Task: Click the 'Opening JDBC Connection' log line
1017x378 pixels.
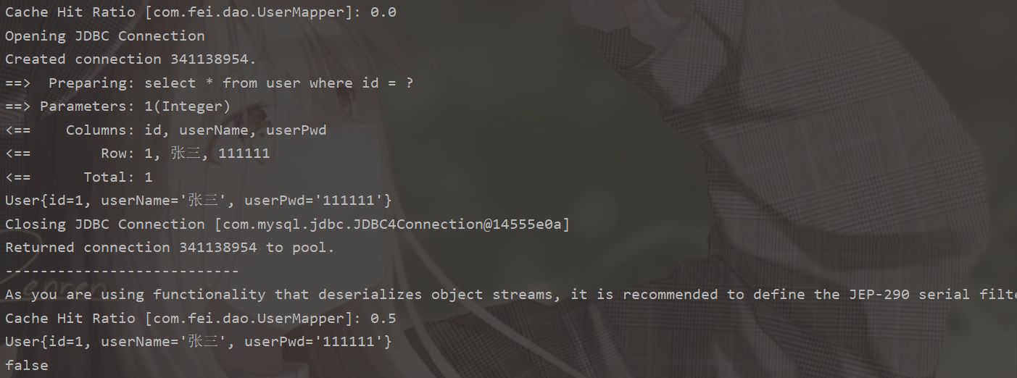Action: [105, 36]
